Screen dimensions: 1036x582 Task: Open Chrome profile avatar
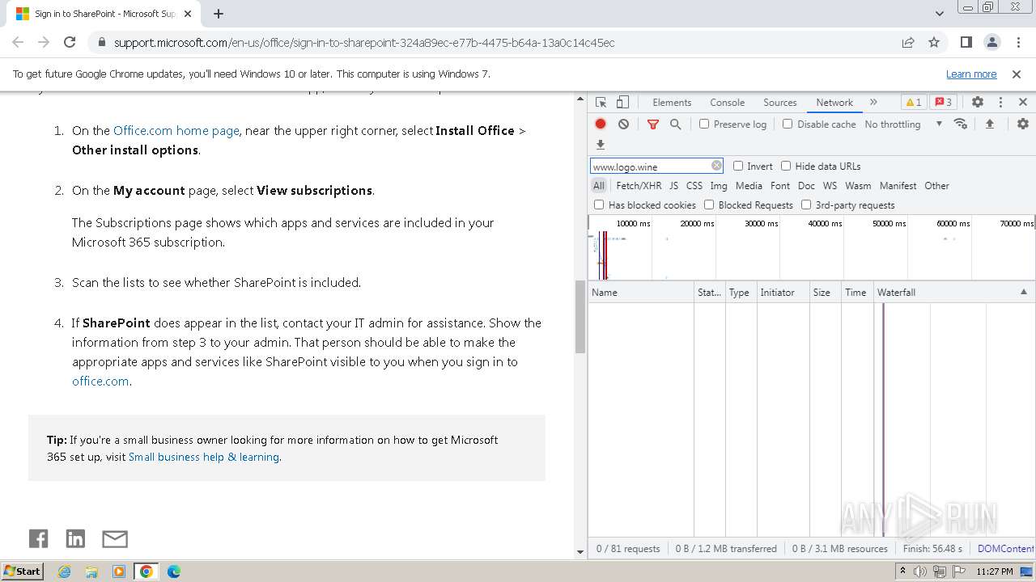[991, 43]
